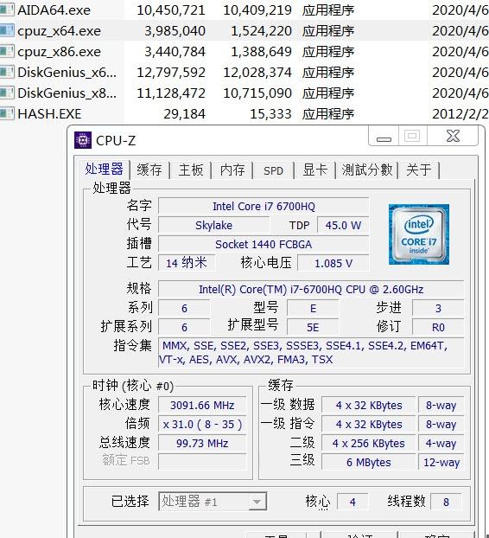489x538 pixels.
Task: Click the empty 额定 FSB field
Action: 202,462
